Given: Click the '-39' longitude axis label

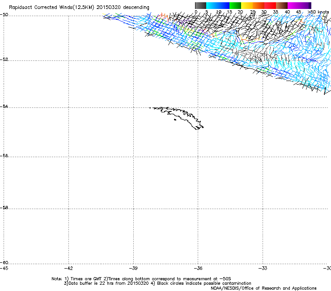Looking at the screenshot, I should tap(133, 268).
